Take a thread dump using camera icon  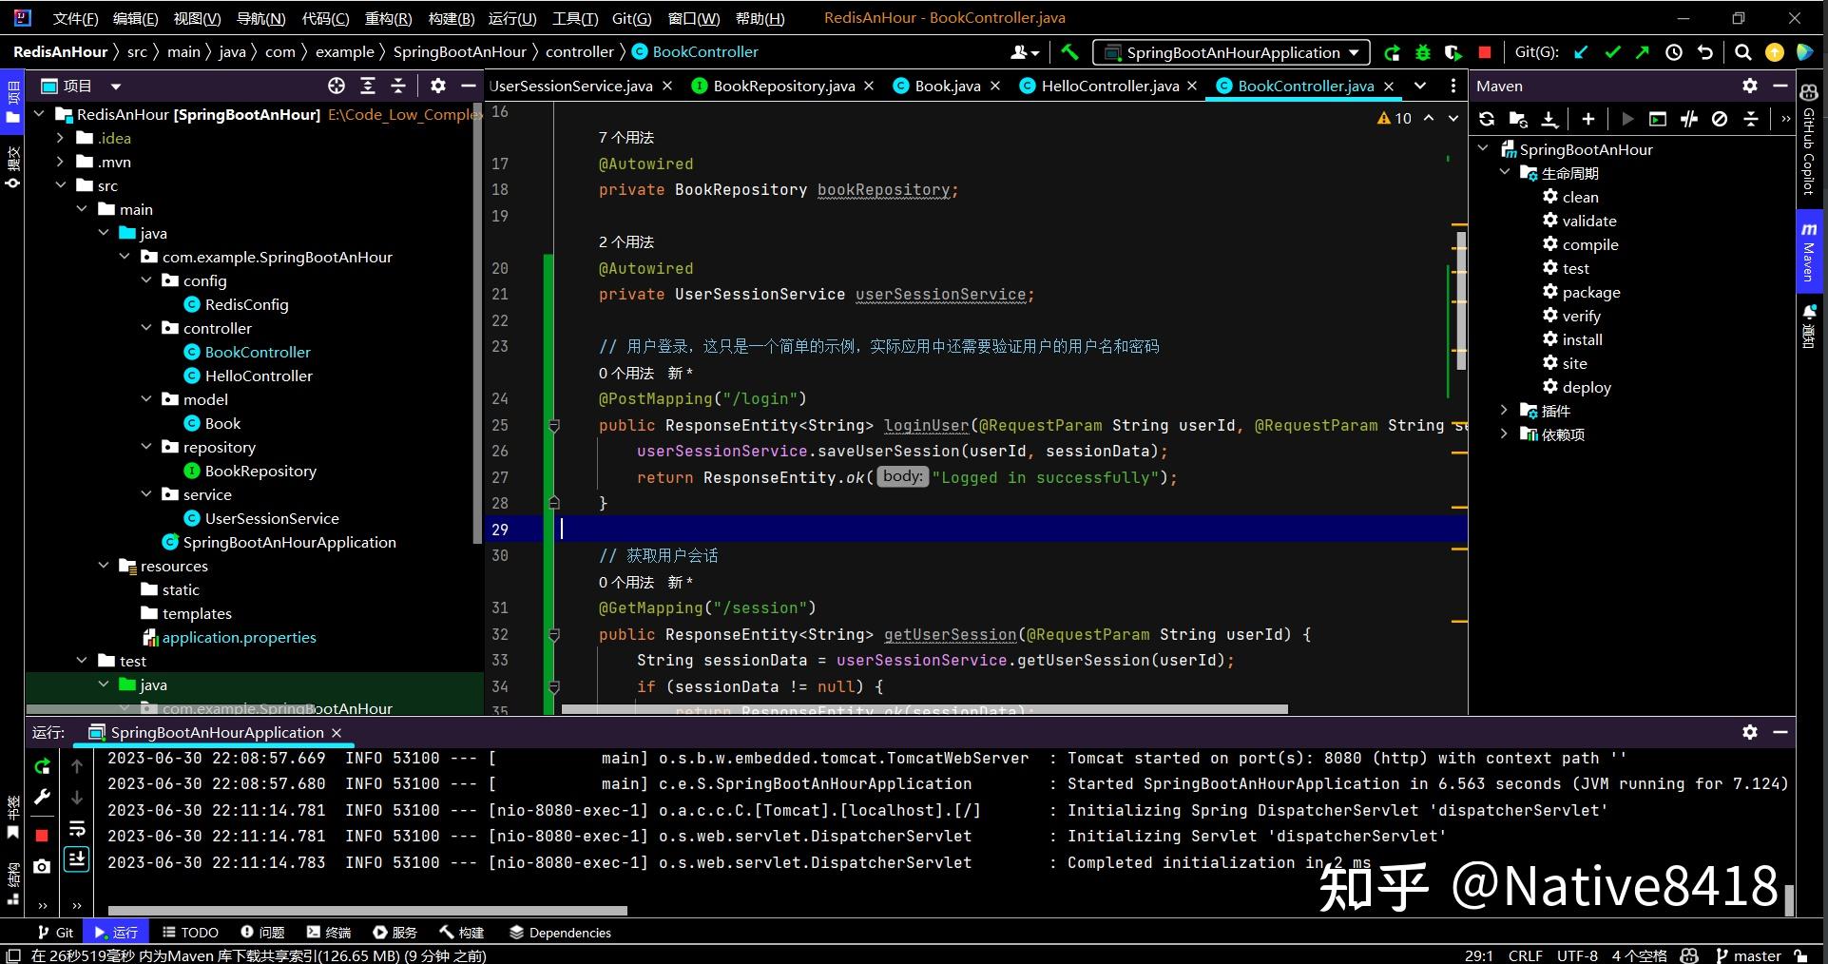42,865
